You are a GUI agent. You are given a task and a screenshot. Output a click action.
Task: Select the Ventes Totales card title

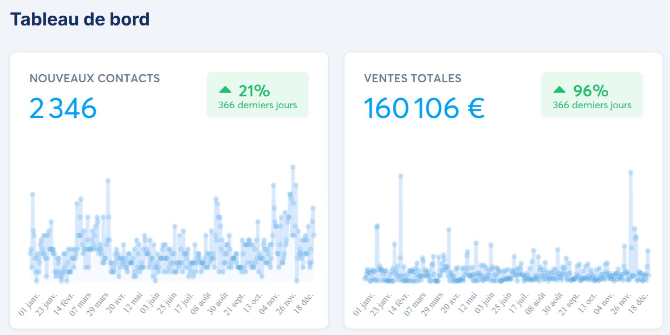click(x=413, y=78)
